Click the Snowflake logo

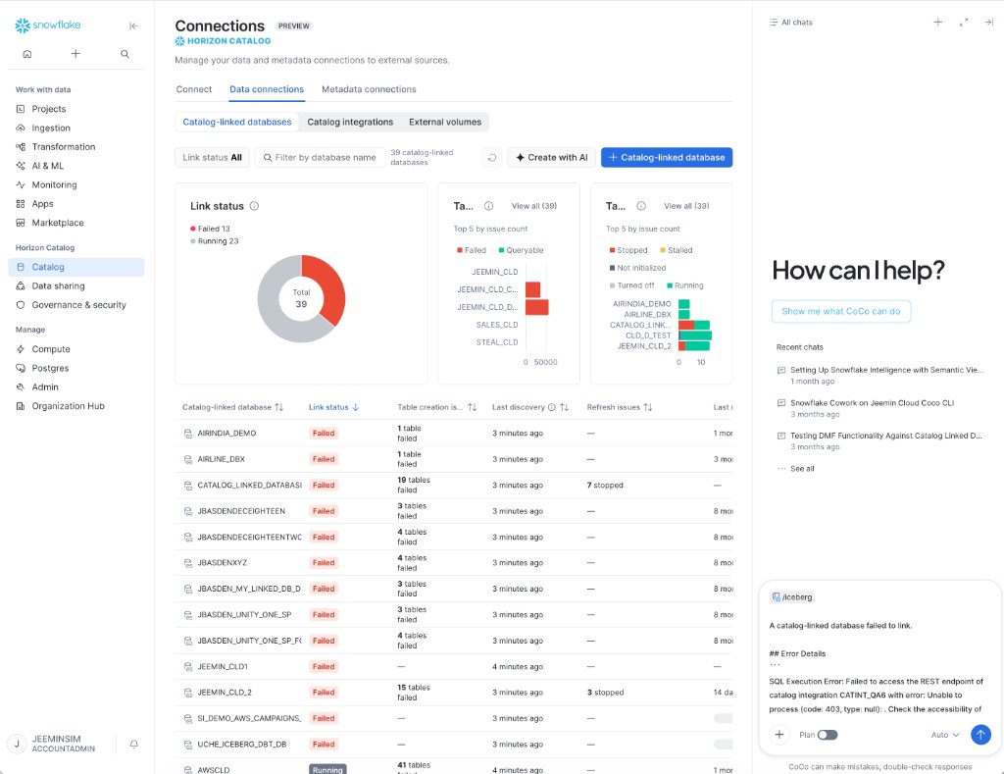click(x=48, y=25)
